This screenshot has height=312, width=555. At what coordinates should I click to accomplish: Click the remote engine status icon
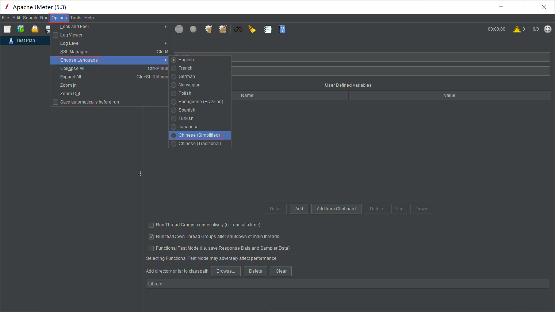tap(548, 29)
